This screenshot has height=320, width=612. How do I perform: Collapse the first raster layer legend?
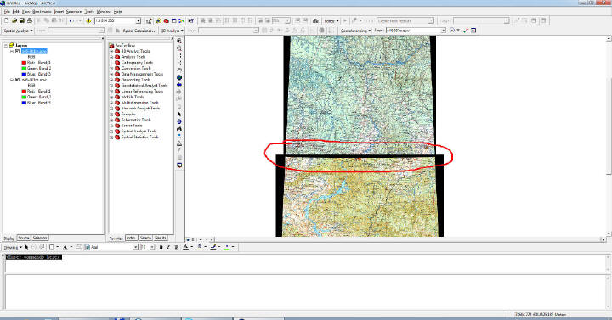12,52
